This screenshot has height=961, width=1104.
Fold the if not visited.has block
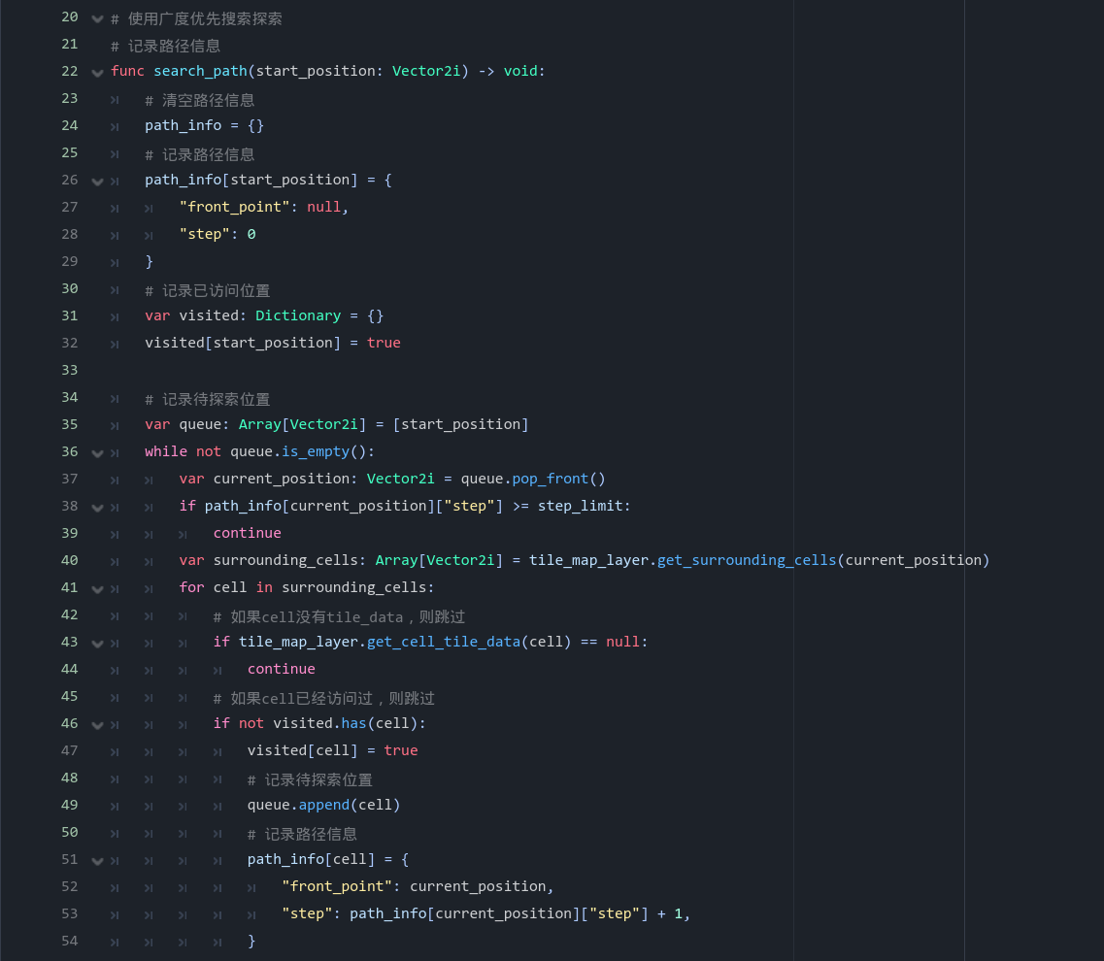pos(97,725)
